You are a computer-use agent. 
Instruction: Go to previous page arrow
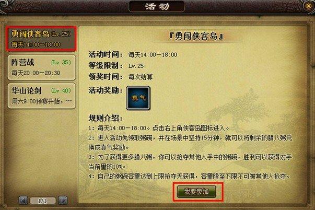coord(24,200)
